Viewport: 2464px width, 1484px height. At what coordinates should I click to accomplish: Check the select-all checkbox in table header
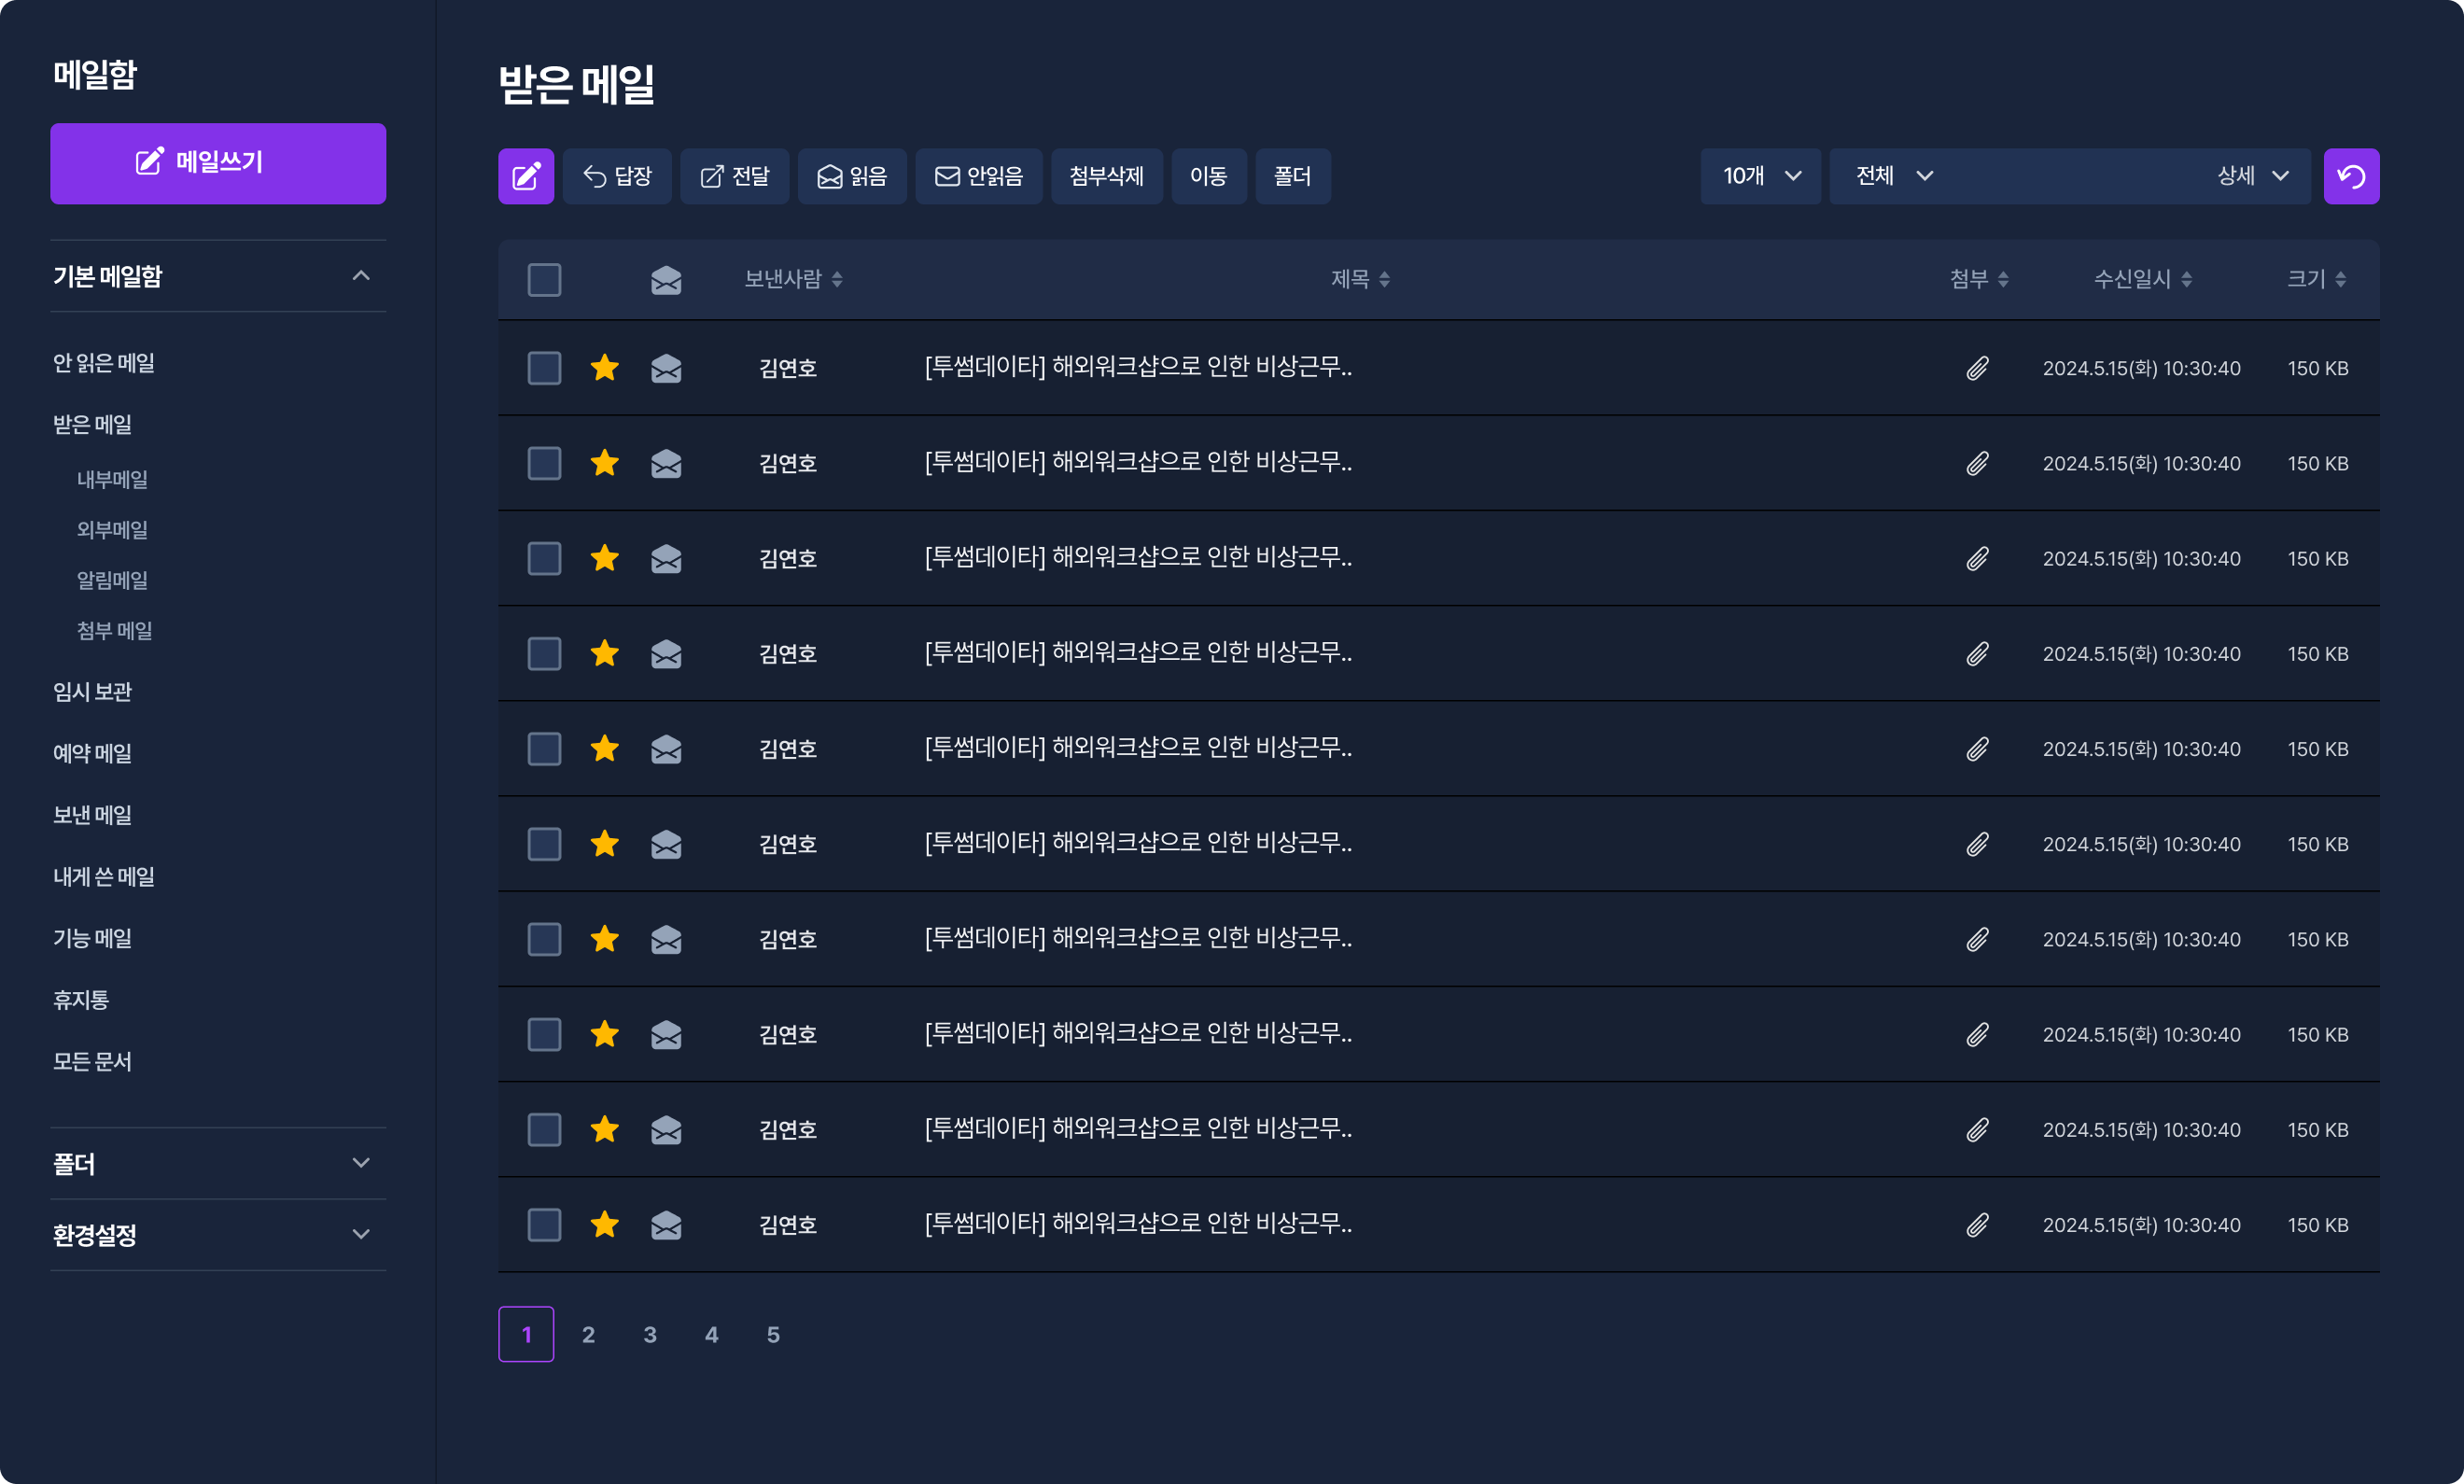click(544, 279)
